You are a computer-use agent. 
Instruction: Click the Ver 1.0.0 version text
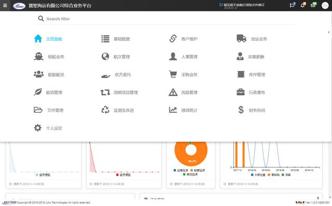point(317,202)
